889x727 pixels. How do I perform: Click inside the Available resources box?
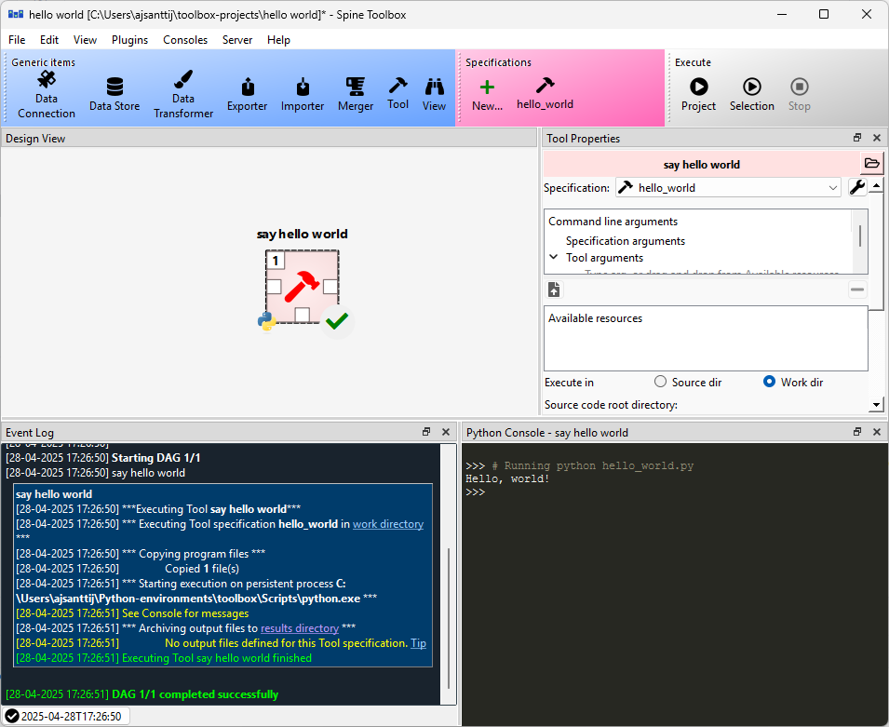pos(706,339)
